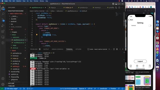Screen dimensions: 160x90
Task: Click the synchronize changes icon in status bar
Action: coord(20,88)
